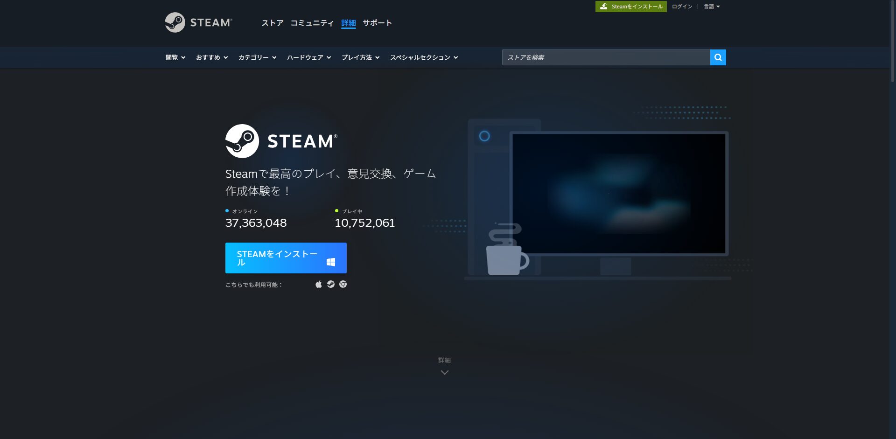Click the page's vertical scrollbar

892,42
